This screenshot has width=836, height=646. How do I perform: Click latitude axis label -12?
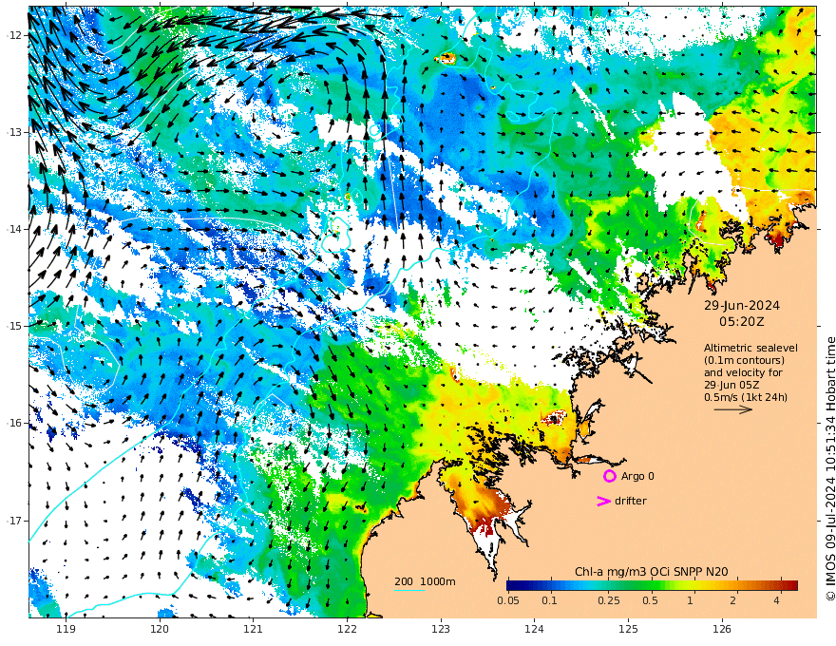14,35
